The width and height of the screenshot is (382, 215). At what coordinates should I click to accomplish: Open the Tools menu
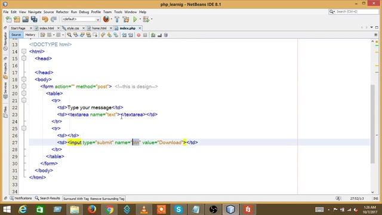(118, 12)
